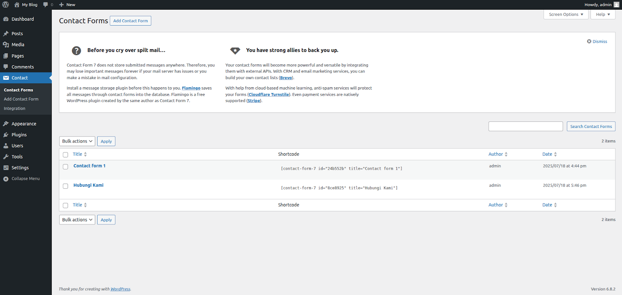Open the top Bulk actions dropdown

[x=77, y=141]
